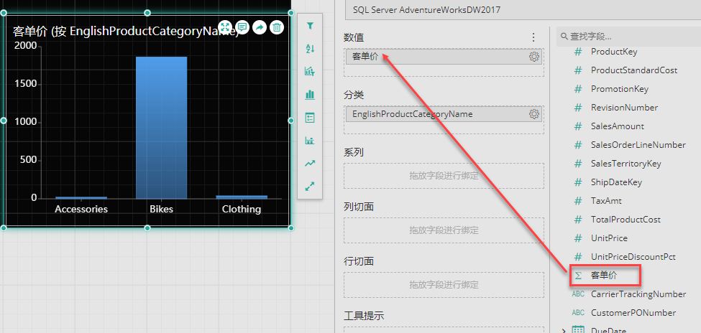Expand the DueDate field node
Viewport: 701px width, 333px height.
coord(563,331)
